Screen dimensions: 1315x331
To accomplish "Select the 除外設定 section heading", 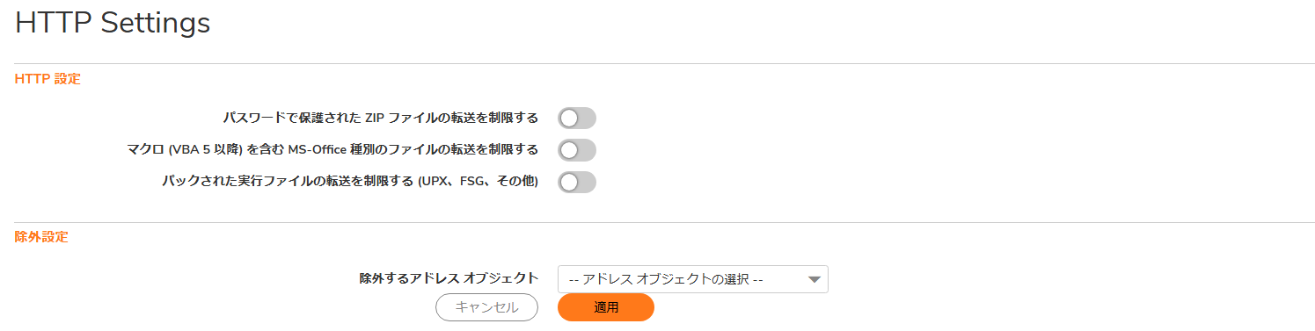I will click(41, 237).
